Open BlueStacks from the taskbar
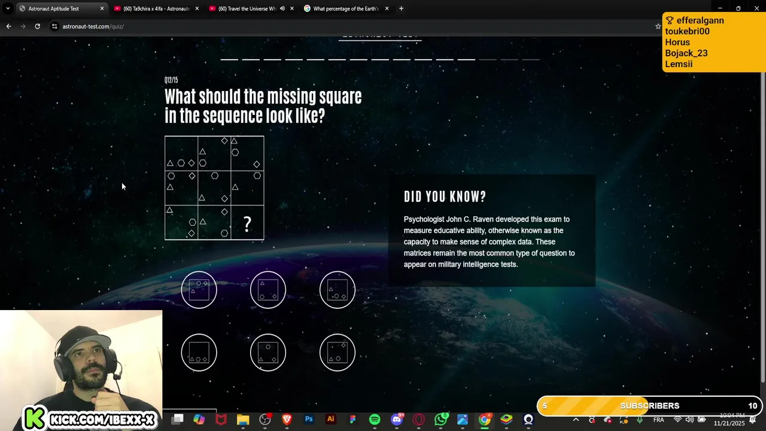The height and width of the screenshot is (431, 766). (506, 420)
